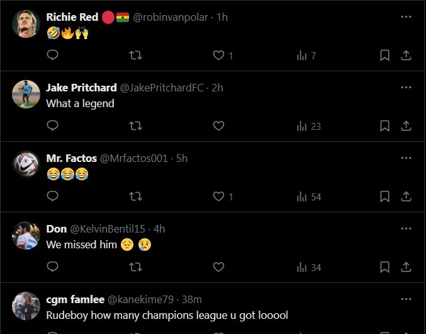Retweet Jake Pritchard's 'What a legend' post
This screenshot has width=426, height=334.
(x=135, y=126)
